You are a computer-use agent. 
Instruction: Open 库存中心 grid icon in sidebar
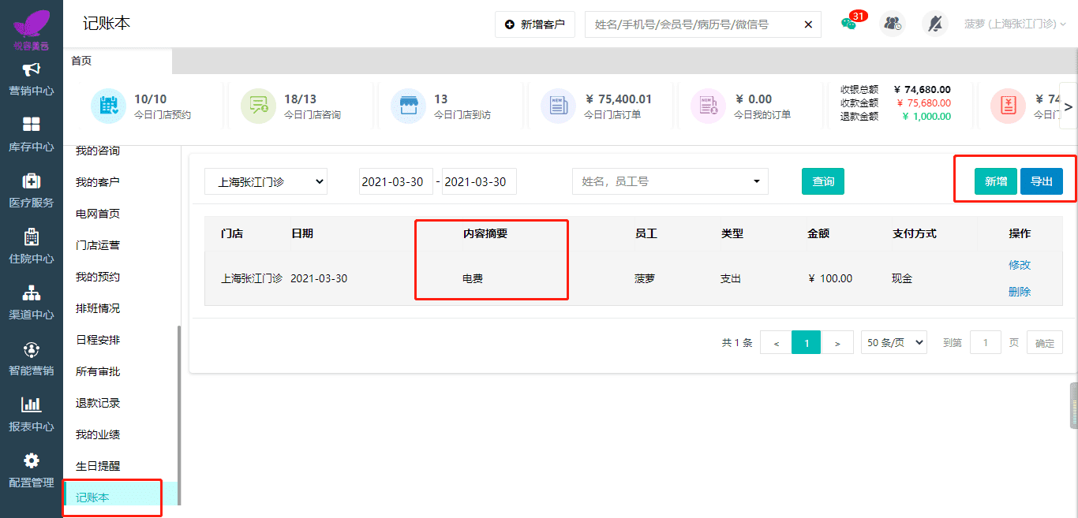coord(32,125)
